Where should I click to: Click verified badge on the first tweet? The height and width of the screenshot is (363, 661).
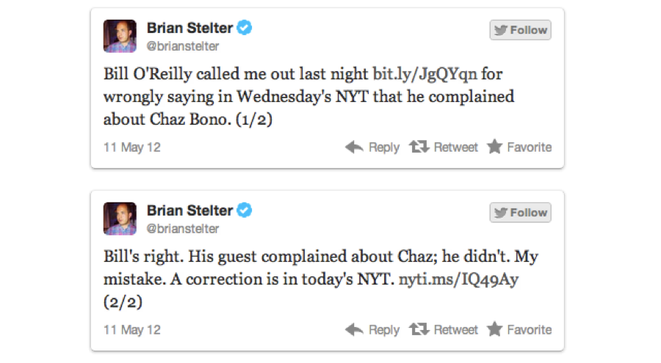[x=245, y=28]
